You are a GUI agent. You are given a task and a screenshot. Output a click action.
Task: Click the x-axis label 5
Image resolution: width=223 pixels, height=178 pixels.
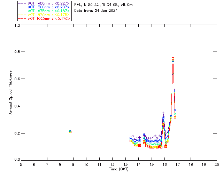point(21,164)
